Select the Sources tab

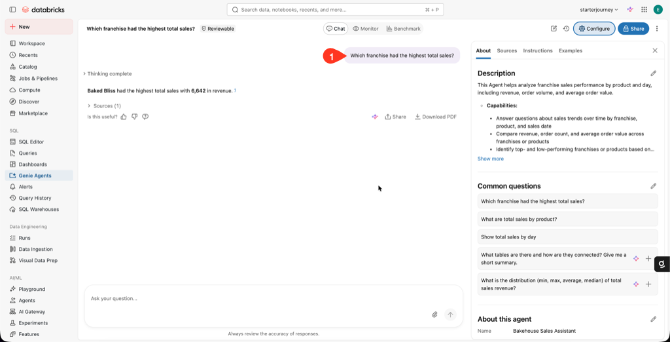(507, 50)
